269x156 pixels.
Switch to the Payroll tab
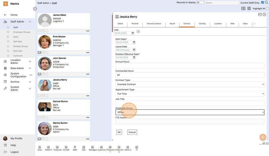pos(172,24)
